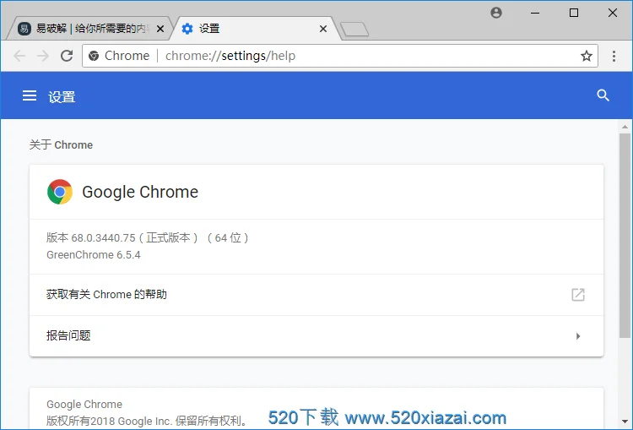This screenshot has width=633, height=430.
Task: Open the Chrome three-dot menu
Action: point(614,56)
